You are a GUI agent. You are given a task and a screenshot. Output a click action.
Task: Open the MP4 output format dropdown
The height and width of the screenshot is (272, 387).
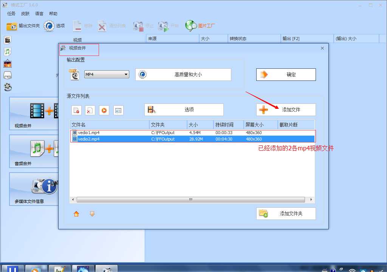[x=107, y=74]
